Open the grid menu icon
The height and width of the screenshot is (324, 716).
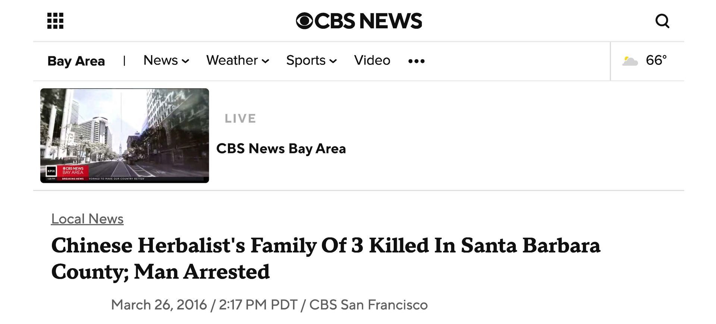coord(55,21)
